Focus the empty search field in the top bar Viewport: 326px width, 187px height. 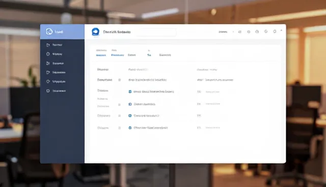tap(156, 32)
